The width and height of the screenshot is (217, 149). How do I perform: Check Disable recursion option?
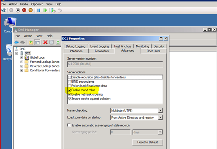click(69, 77)
